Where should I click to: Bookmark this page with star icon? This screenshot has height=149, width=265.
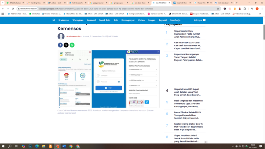click(x=218, y=9)
